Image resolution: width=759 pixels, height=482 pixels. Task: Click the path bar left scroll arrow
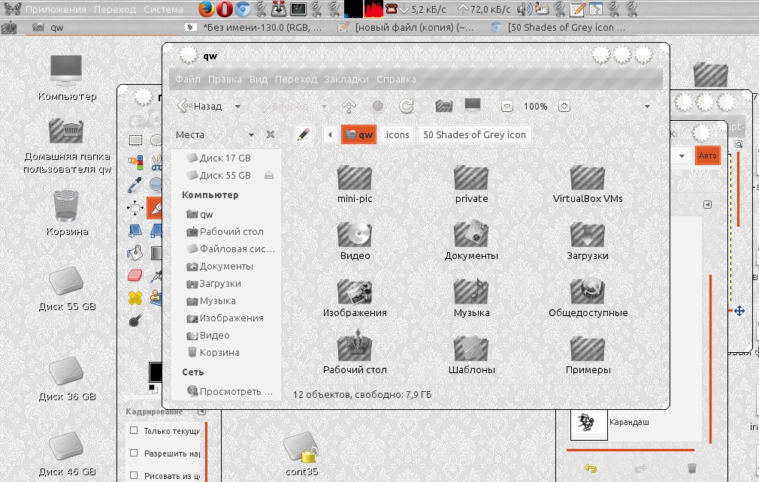coord(330,134)
